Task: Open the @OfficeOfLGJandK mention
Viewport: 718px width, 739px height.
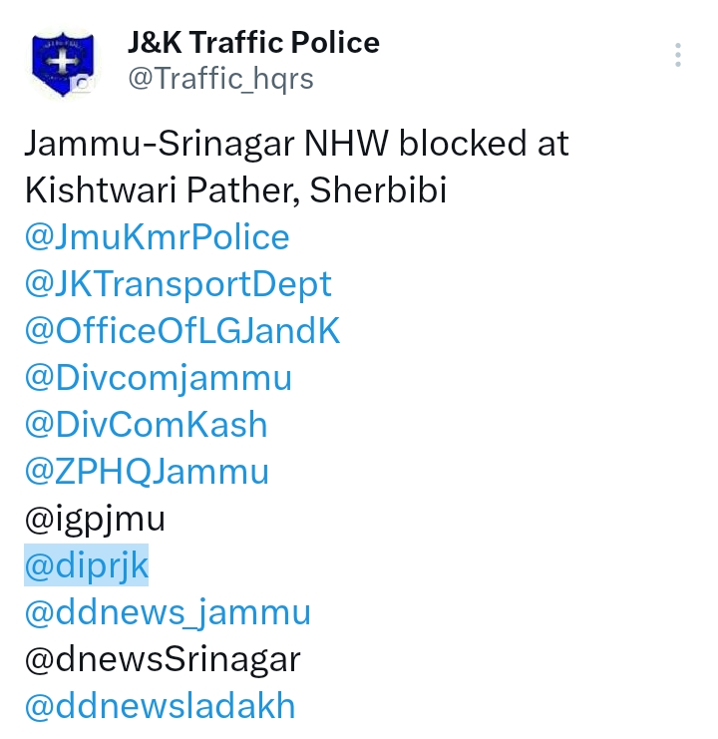Action: pos(182,331)
